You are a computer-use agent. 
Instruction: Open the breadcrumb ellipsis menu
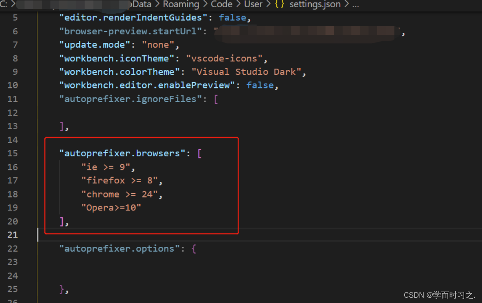[355, 5]
